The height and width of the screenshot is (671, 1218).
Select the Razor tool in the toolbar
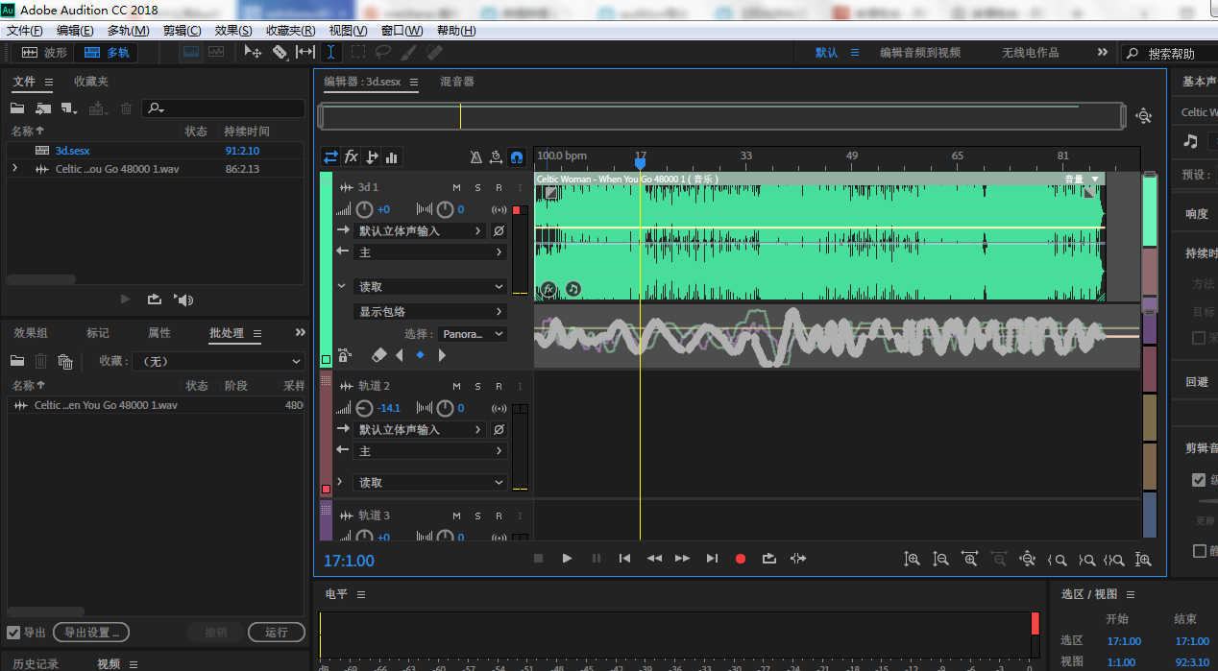click(x=280, y=52)
